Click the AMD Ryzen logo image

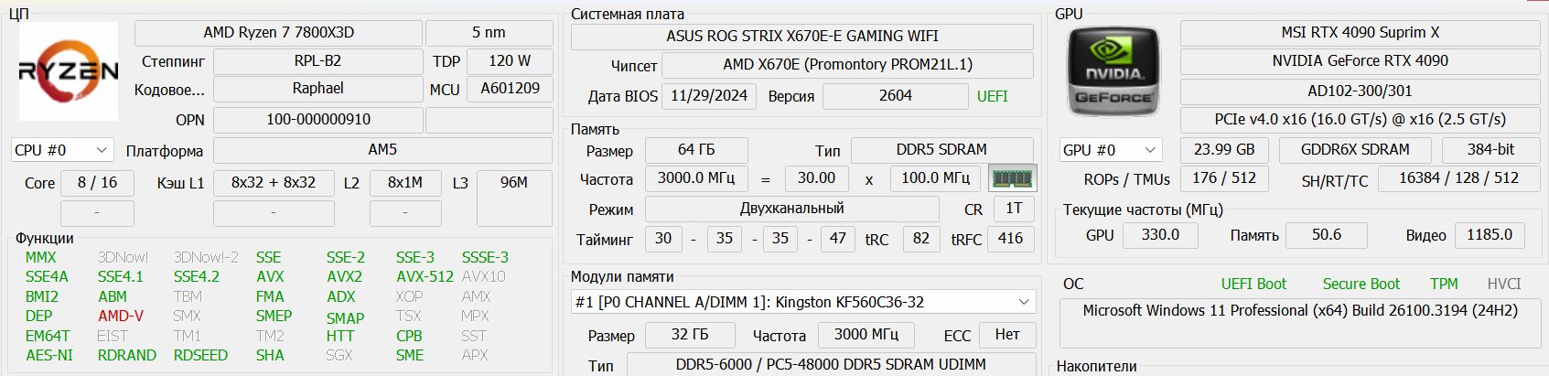pyautogui.click(x=69, y=71)
